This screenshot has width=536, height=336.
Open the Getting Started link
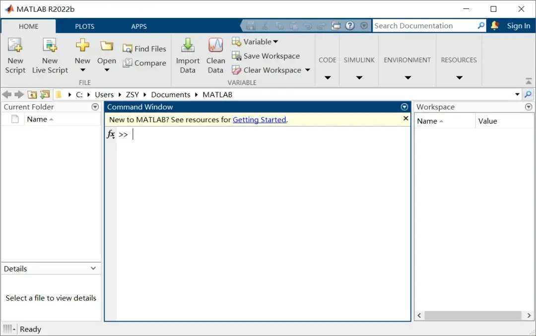pos(260,120)
